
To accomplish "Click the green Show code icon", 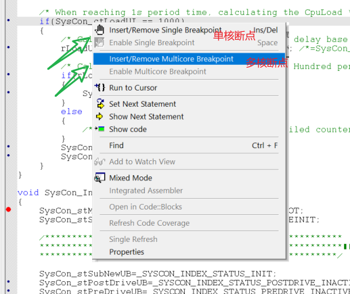I will pyautogui.click(x=100, y=129).
